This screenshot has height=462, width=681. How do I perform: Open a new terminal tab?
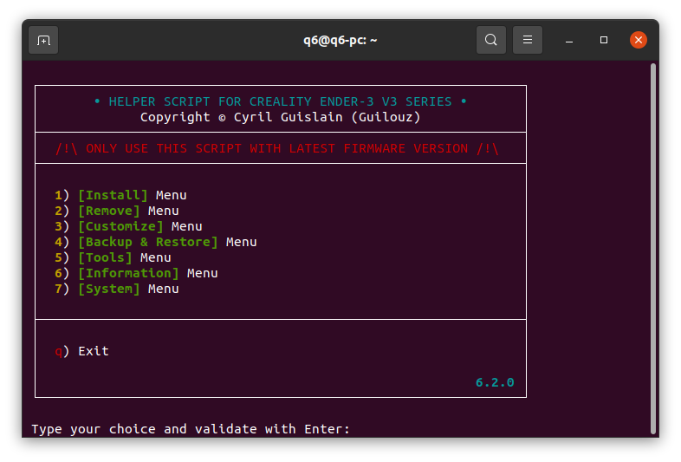pyautogui.click(x=43, y=40)
